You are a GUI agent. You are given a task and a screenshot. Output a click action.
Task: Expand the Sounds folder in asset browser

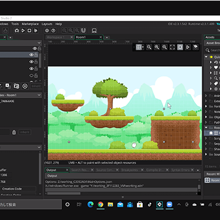(x=206, y=154)
